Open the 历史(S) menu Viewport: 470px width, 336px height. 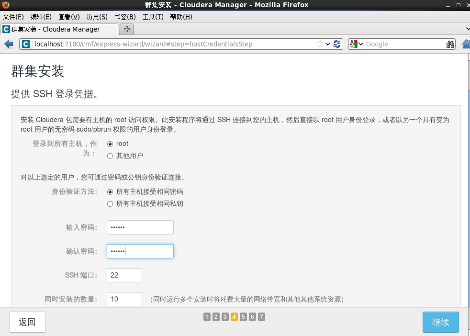click(x=97, y=17)
